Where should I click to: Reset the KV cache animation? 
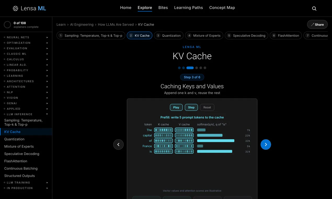point(207,107)
